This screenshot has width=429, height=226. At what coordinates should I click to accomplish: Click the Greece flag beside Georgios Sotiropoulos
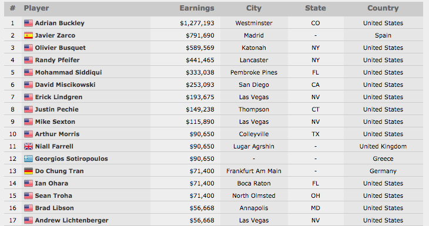[x=28, y=158]
